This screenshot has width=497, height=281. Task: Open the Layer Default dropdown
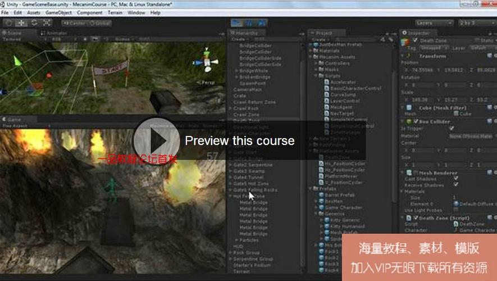(482, 48)
